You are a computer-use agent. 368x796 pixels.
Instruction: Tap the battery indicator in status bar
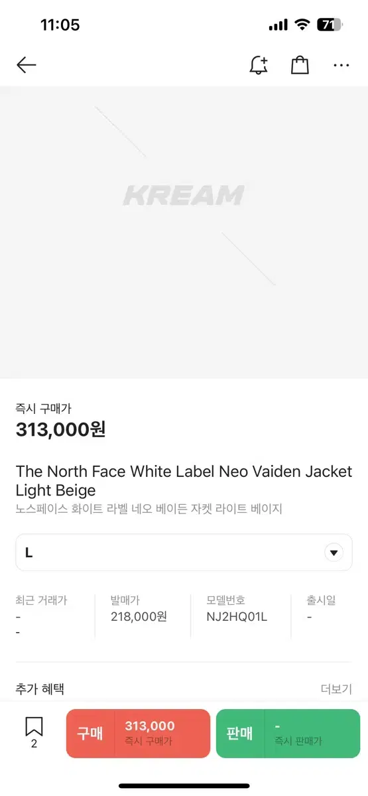pyautogui.click(x=329, y=25)
